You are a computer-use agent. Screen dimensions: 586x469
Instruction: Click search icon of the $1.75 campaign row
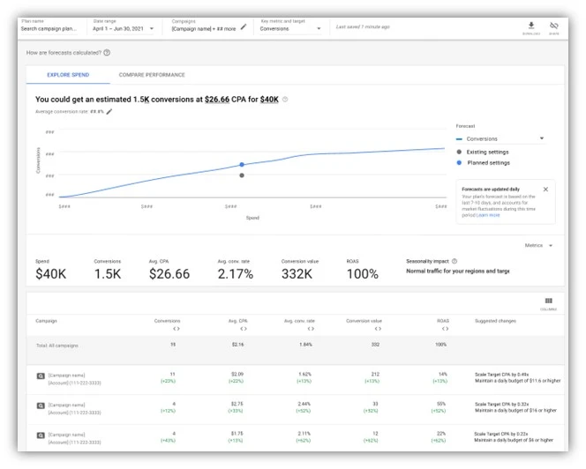[x=41, y=435]
